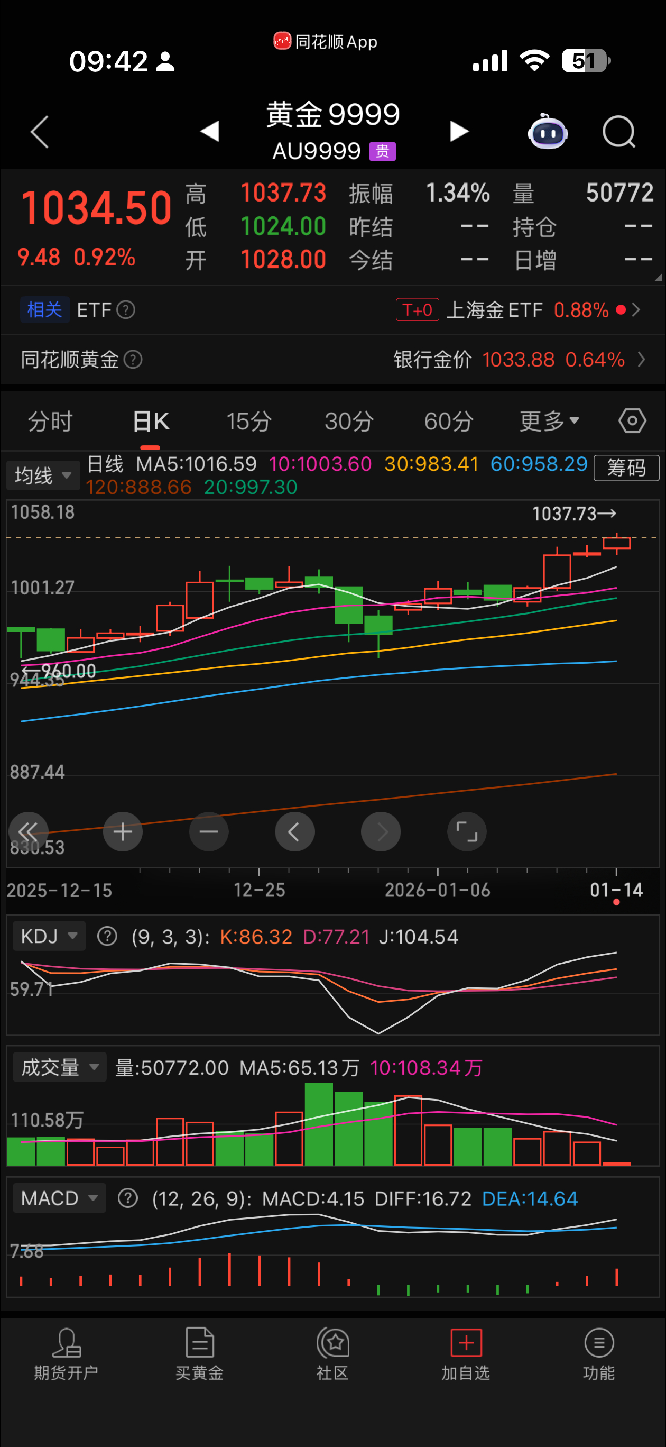666x1447 pixels.
Task: Tap last price 1034.50
Action: 97,208
